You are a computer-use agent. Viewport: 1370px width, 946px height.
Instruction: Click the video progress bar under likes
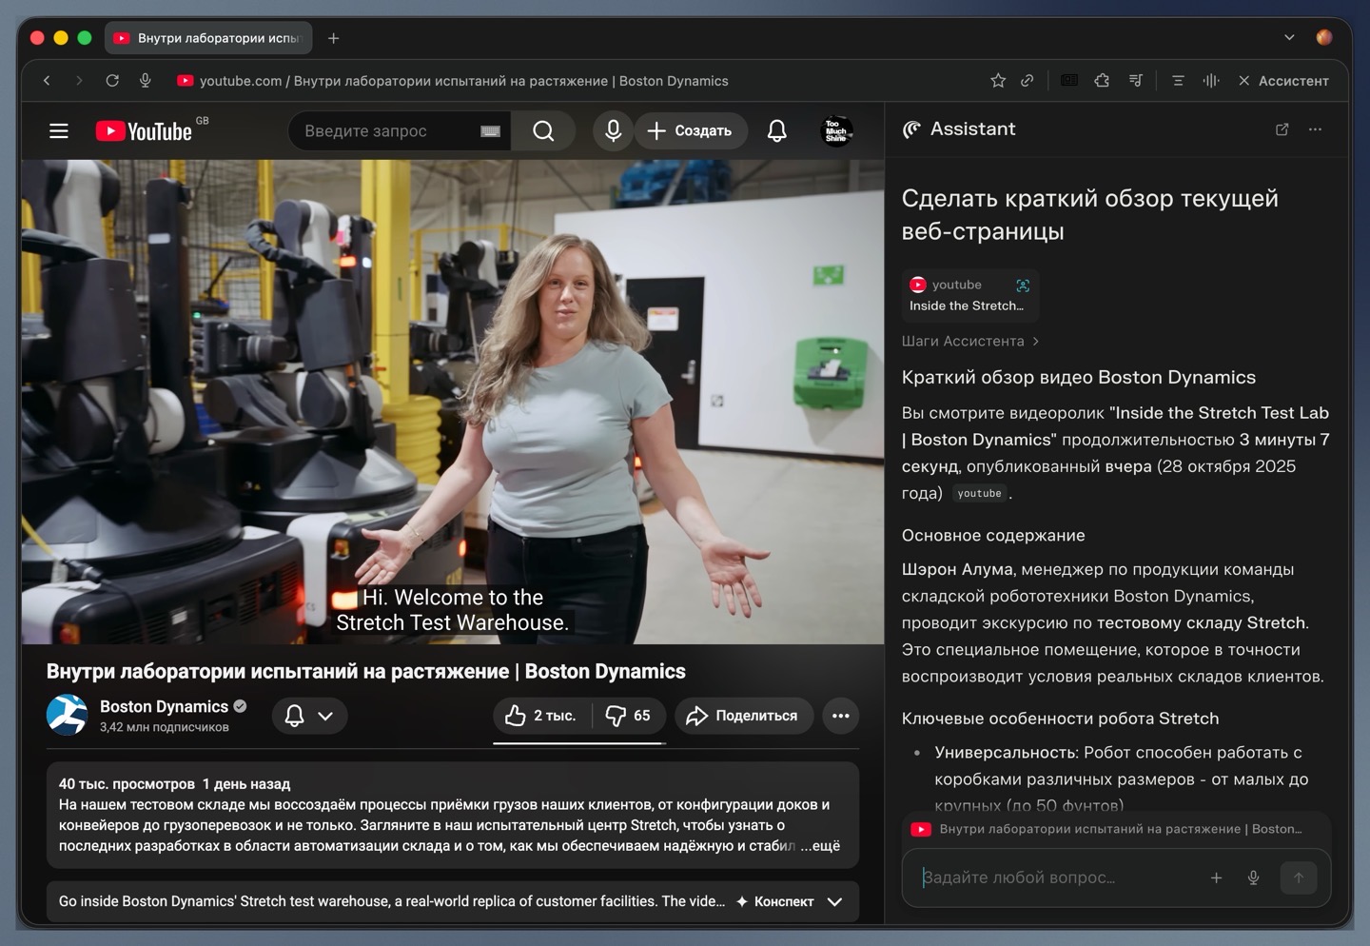click(578, 743)
